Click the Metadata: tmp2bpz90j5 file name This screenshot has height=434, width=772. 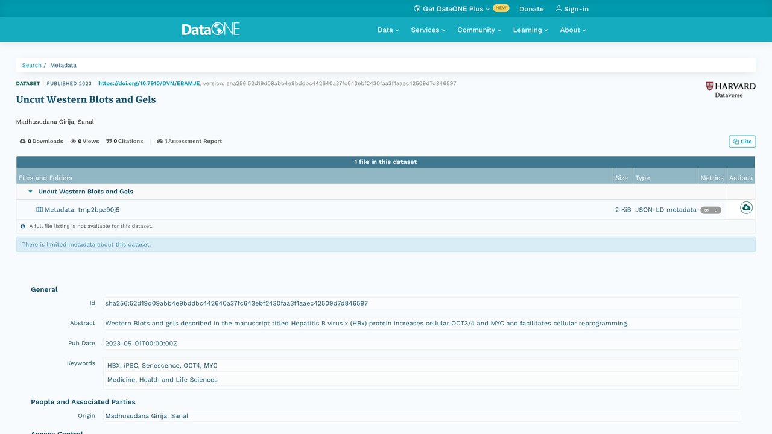point(82,210)
